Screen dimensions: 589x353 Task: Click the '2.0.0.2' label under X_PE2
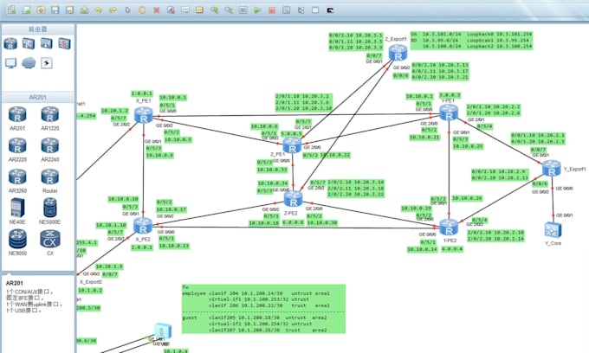(x=141, y=247)
